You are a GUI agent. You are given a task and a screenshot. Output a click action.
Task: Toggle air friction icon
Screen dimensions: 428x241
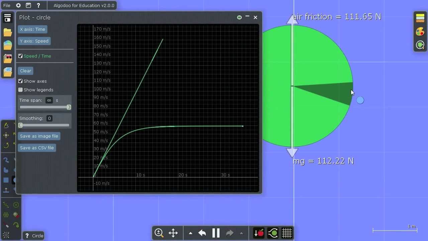coord(273,233)
